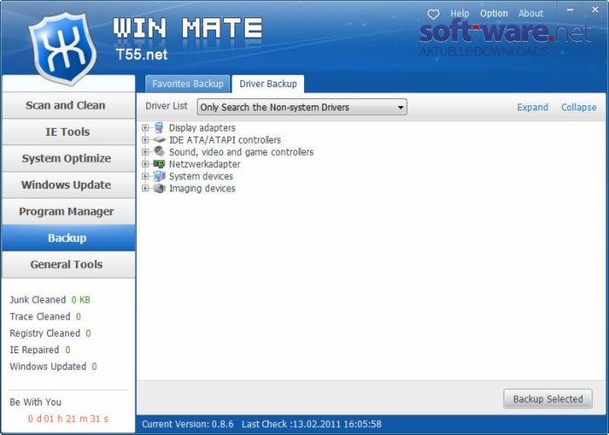Click the Win Mate shield logo
The image size is (609, 435).
62,48
